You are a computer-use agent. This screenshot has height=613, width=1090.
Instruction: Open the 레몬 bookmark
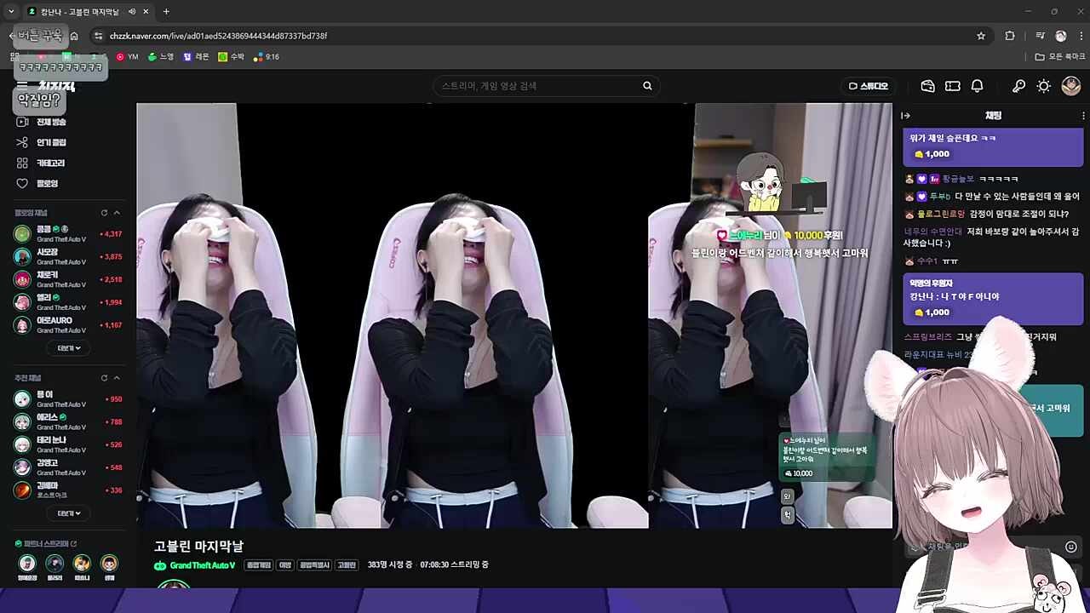(x=196, y=57)
